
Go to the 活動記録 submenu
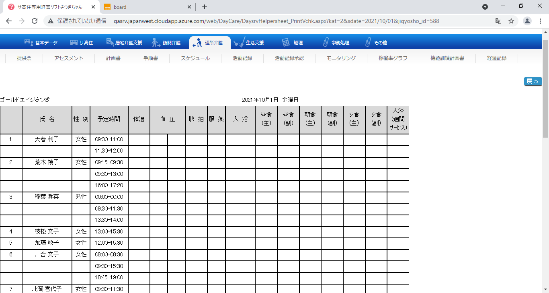tap(242, 58)
